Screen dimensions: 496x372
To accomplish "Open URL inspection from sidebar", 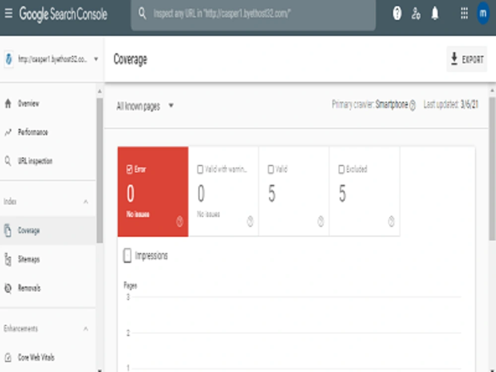I will point(48,161).
